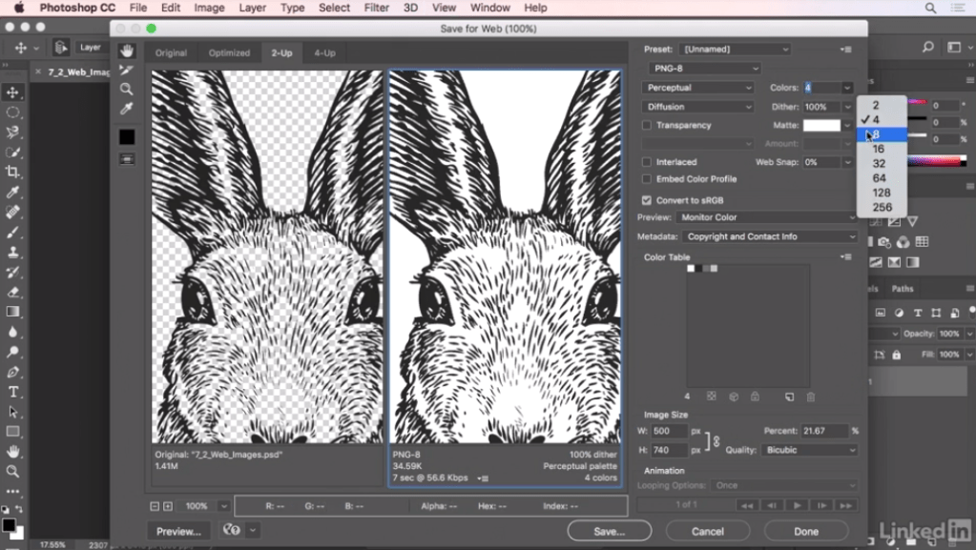Choose 8 colors from the dropdown list
The height and width of the screenshot is (550, 976).
[877, 134]
